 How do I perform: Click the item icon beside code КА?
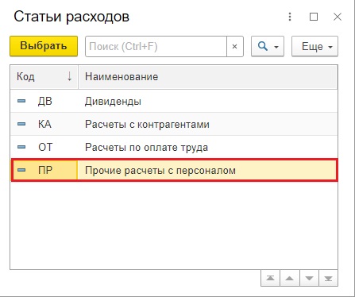coord(21,124)
